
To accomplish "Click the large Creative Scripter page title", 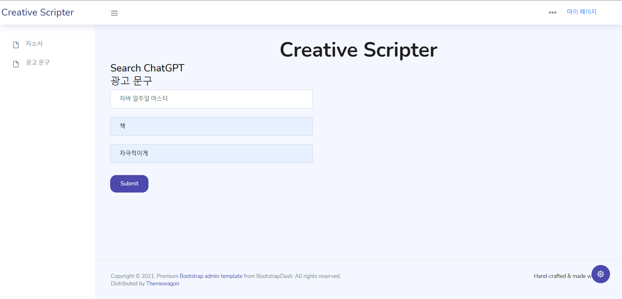I will click(358, 50).
